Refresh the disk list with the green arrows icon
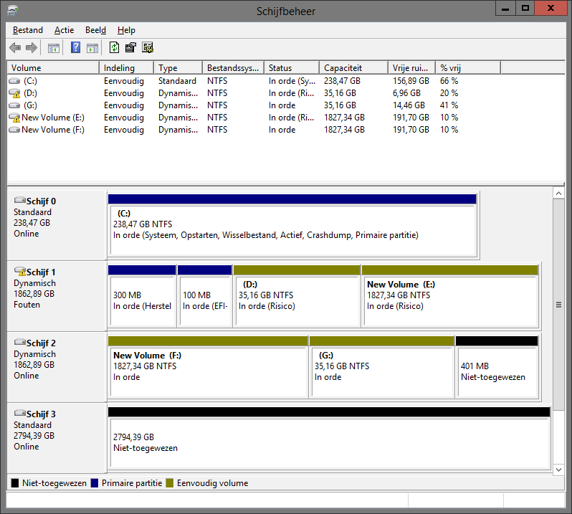The image size is (572, 514). tap(114, 48)
